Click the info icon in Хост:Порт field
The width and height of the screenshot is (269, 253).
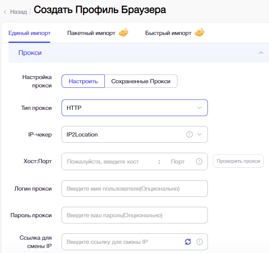coord(199,161)
